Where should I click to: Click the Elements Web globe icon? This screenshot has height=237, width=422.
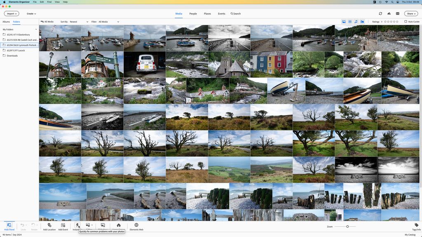pyautogui.click(x=136, y=225)
